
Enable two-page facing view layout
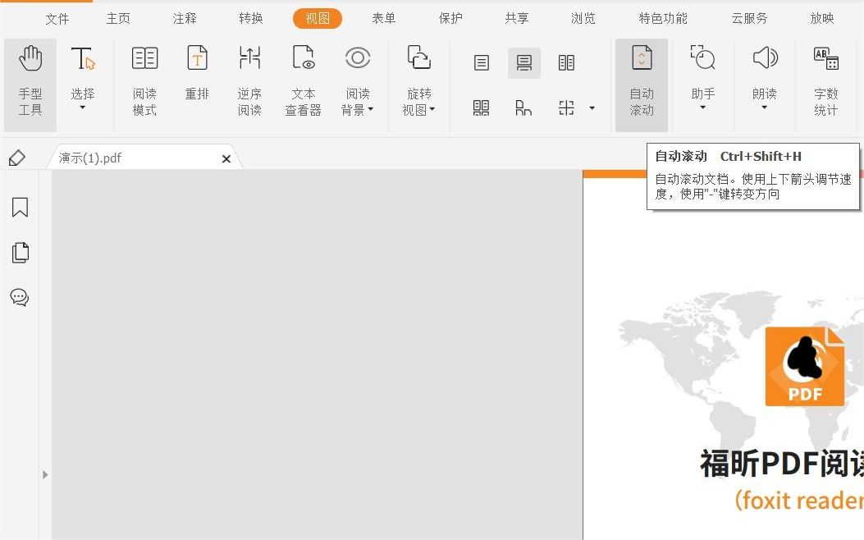(566, 62)
